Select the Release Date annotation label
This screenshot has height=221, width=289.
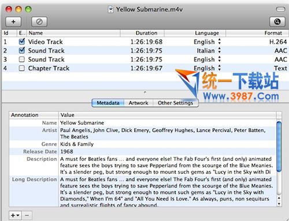[x=40, y=152]
